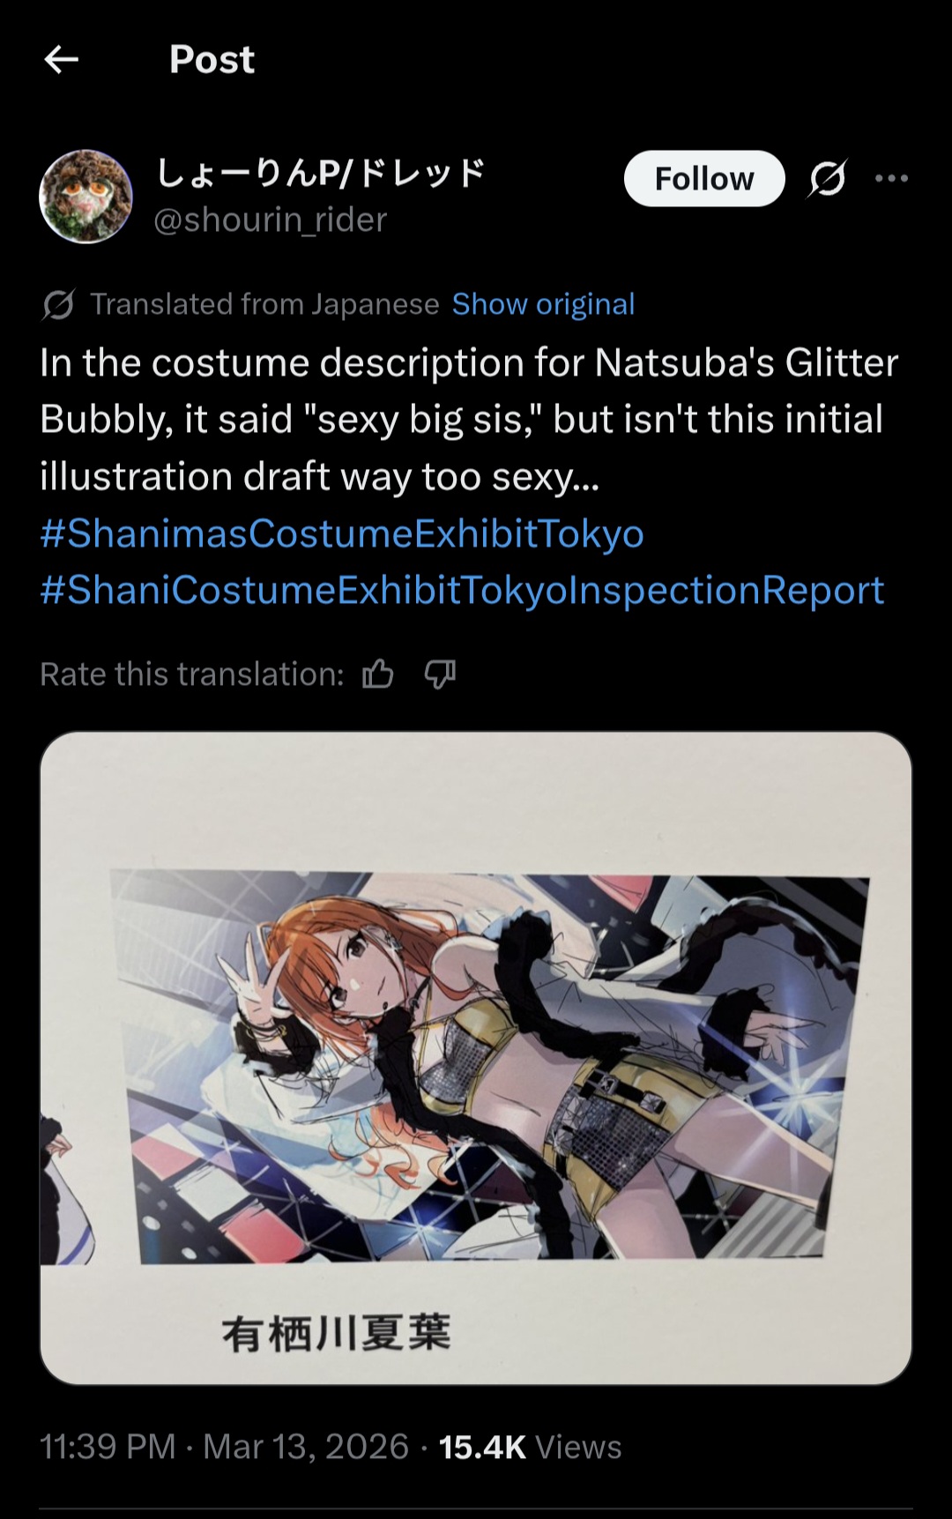Go back using the left arrow

coord(61,60)
